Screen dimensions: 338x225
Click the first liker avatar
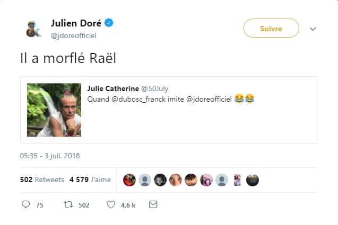pos(129,180)
